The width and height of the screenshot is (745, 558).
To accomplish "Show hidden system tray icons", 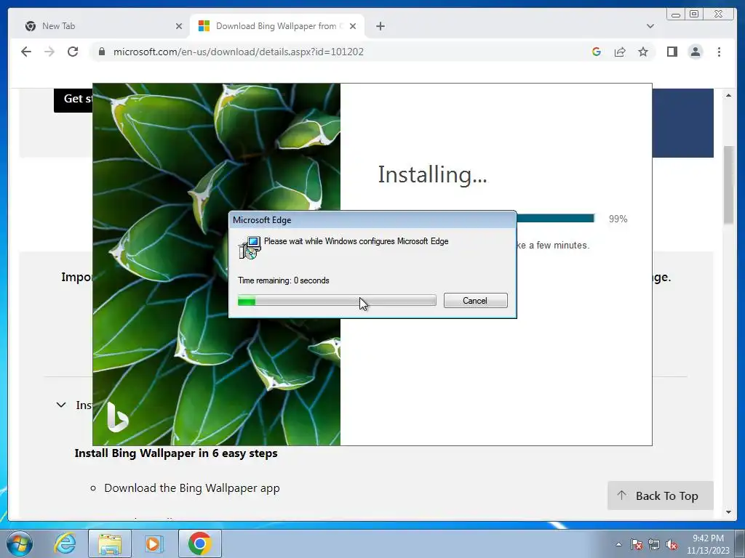I will [618, 544].
